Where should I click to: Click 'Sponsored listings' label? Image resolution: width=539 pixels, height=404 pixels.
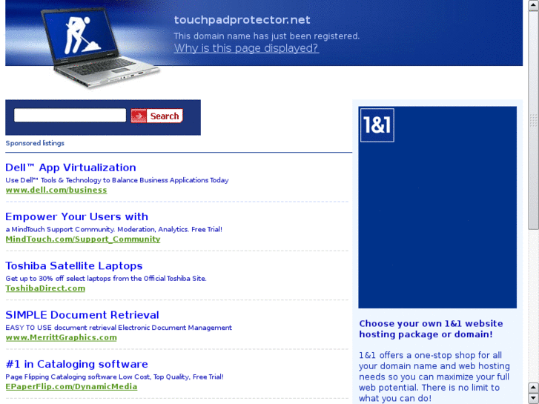[35, 143]
